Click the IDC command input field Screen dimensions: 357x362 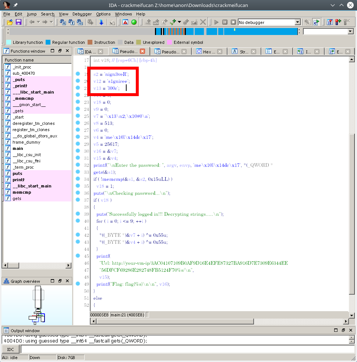pos(187,349)
